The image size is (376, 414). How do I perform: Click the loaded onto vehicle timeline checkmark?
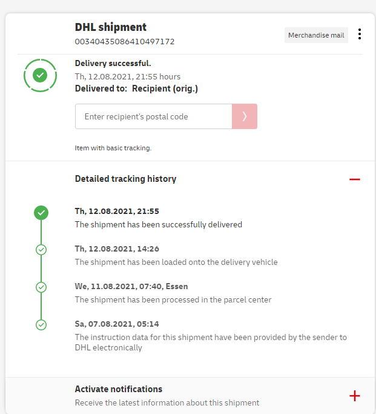pyautogui.click(x=41, y=249)
